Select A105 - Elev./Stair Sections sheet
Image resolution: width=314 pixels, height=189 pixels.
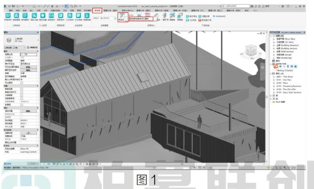click(x=289, y=92)
